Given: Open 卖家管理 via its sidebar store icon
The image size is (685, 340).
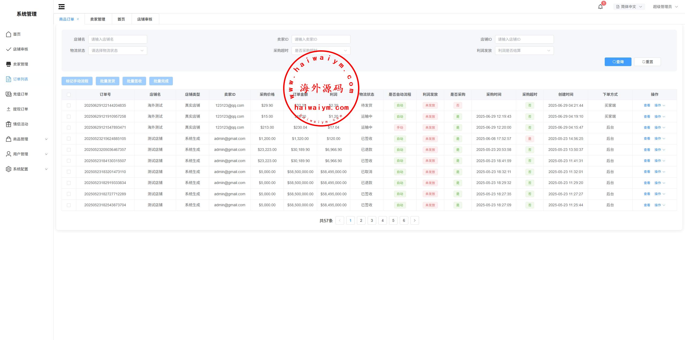Looking at the screenshot, I should pos(9,64).
